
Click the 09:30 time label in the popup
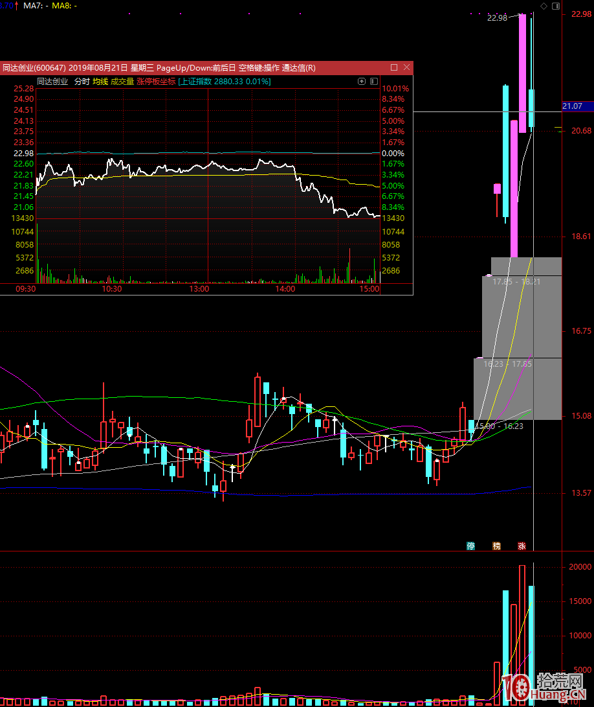point(26,289)
